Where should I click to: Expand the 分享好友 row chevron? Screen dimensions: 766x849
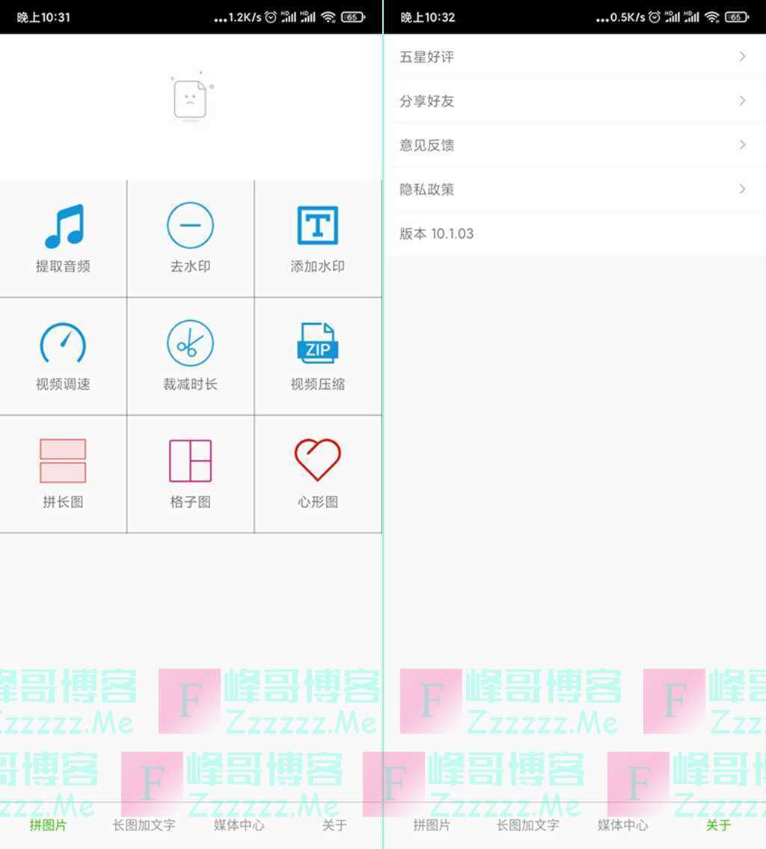point(742,101)
